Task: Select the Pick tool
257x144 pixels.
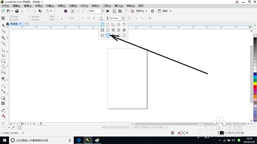Action: click(x=3, y=25)
